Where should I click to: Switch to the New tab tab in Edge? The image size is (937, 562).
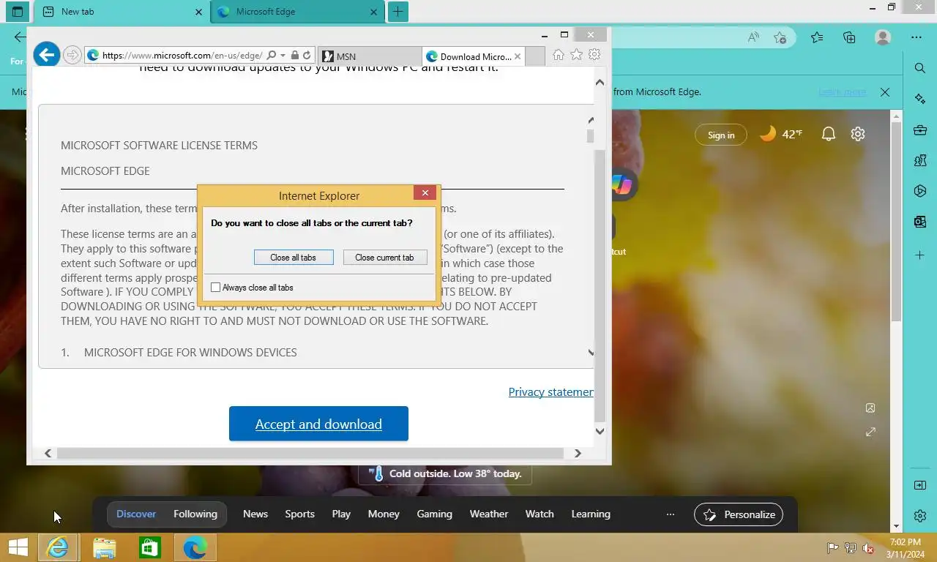click(x=122, y=12)
